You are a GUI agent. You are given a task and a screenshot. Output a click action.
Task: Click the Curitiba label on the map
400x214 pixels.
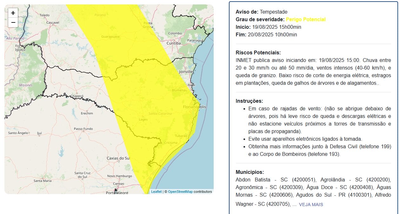pos(174,43)
